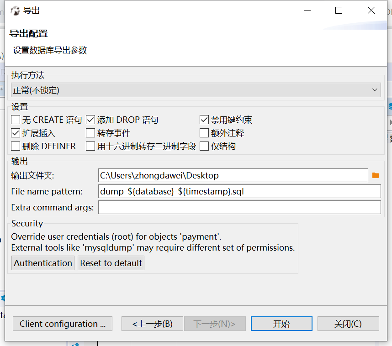Click the Authentication button

pyautogui.click(x=42, y=263)
